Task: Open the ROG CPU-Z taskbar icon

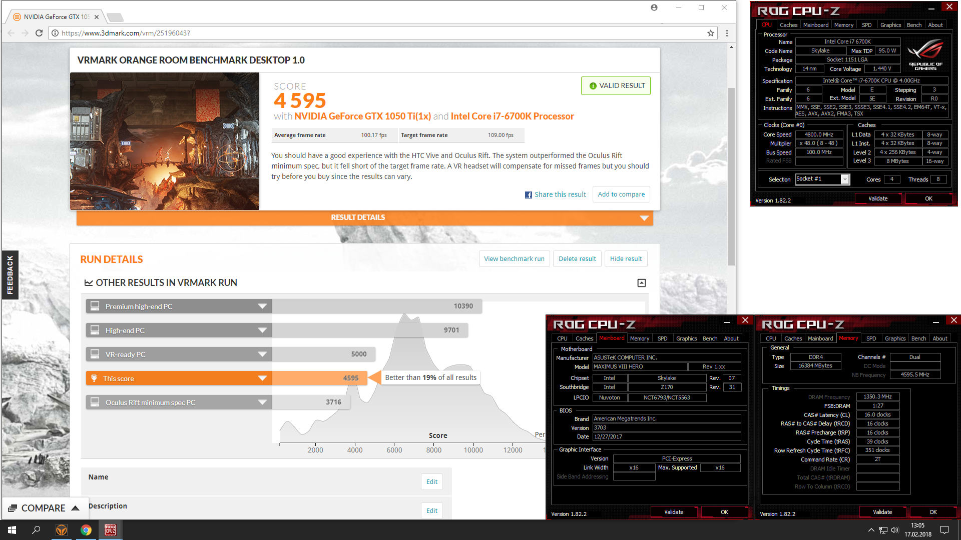Action: (111, 530)
